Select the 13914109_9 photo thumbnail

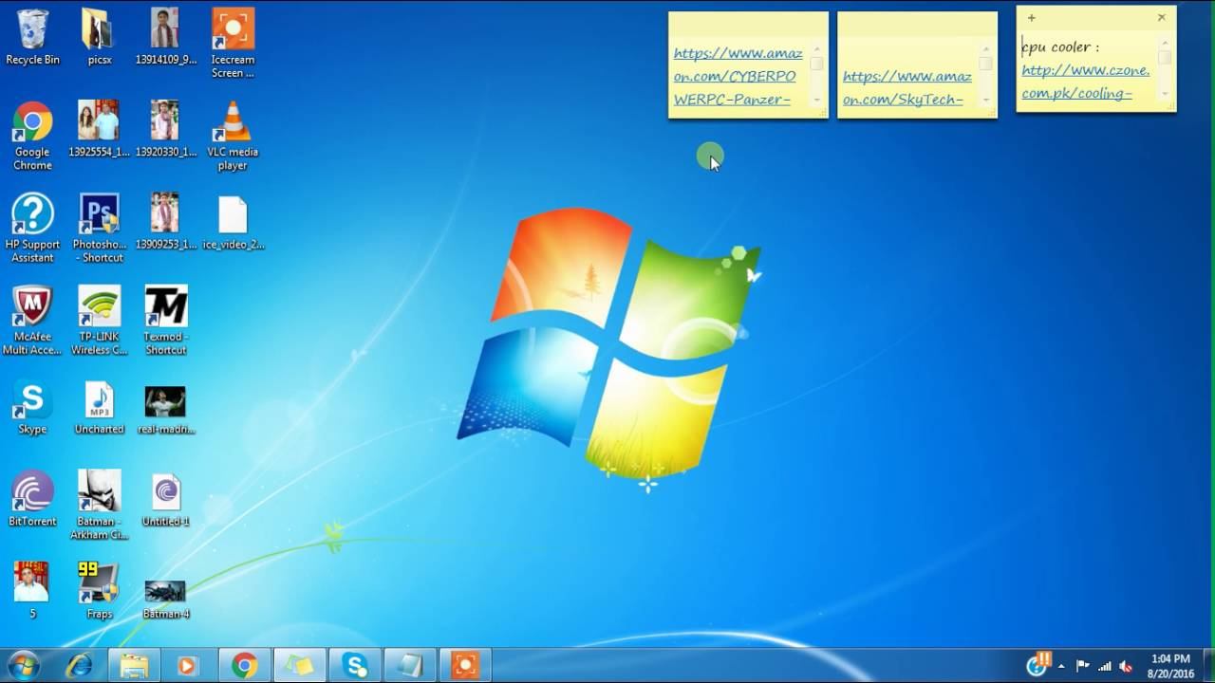[165, 38]
